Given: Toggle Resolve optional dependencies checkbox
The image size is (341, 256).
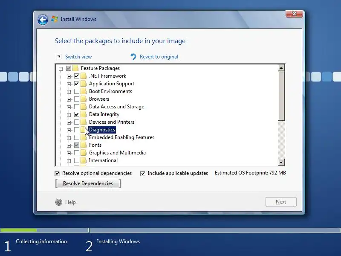Looking at the screenshot, I should click(57, 173).
